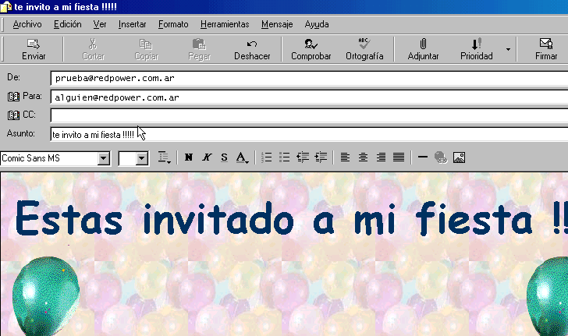
Task: Open the Comic Sans MS font dropdown
Action: (x=104, y=158)
